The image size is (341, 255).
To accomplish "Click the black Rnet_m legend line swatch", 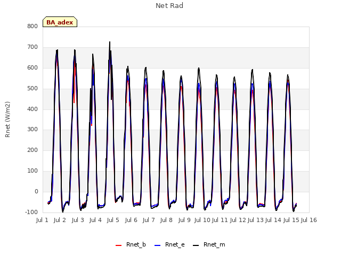I will (196, 245).
